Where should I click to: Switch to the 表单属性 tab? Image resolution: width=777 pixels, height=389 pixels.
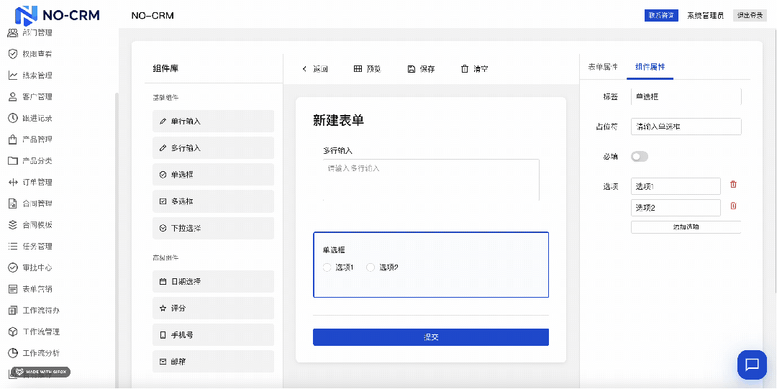point(603,67)
